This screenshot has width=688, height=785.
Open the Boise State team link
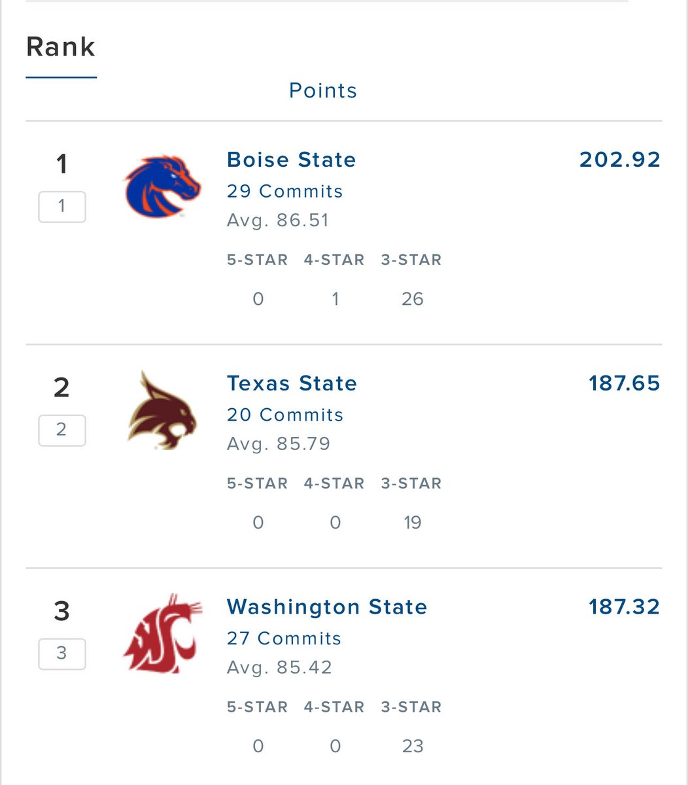[x=292, y=160]
